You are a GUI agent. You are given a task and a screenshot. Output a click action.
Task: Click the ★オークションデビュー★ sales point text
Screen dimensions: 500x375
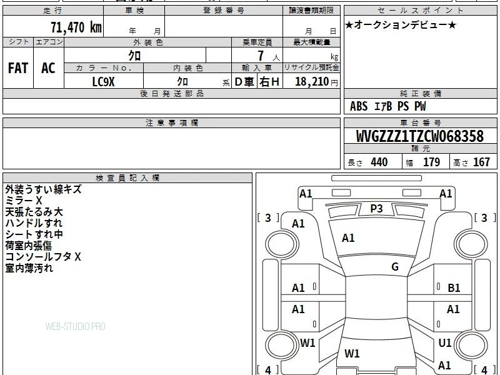[401, 25]
